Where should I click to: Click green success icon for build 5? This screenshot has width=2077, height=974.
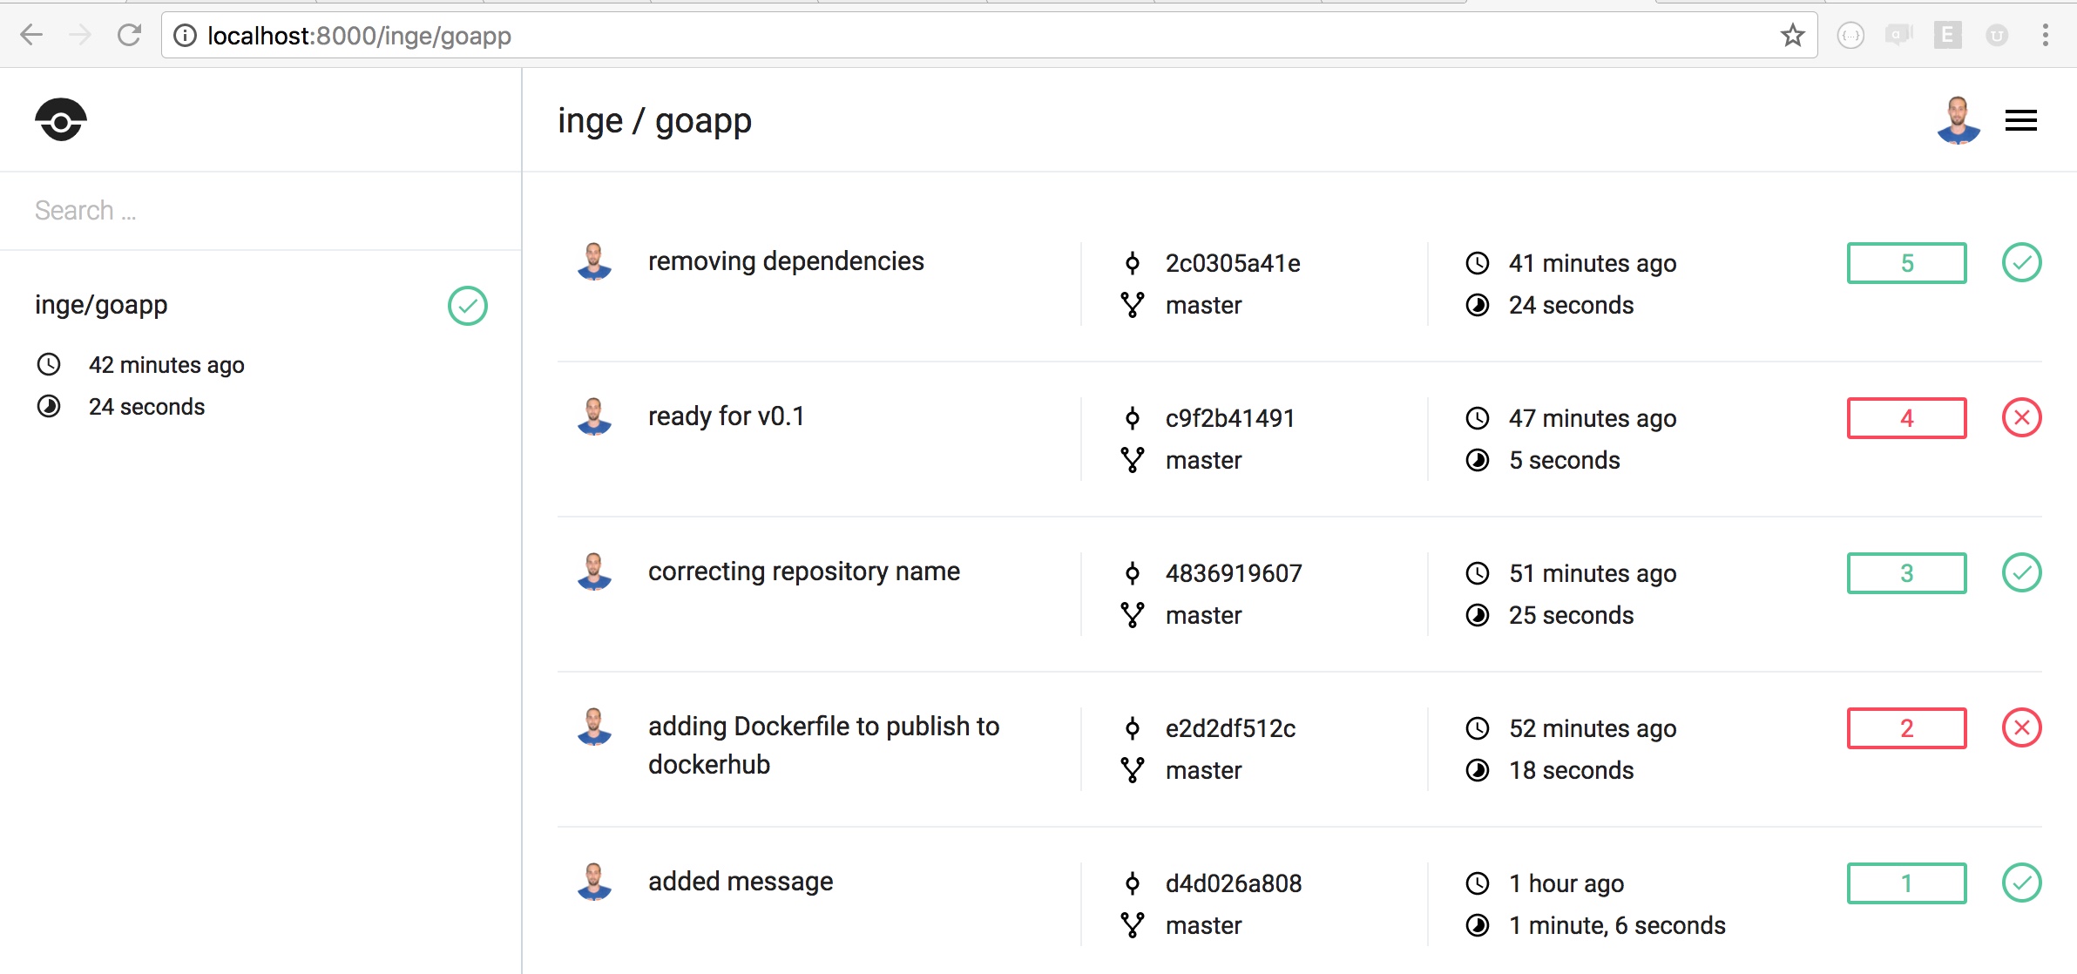coord(2021,263)
